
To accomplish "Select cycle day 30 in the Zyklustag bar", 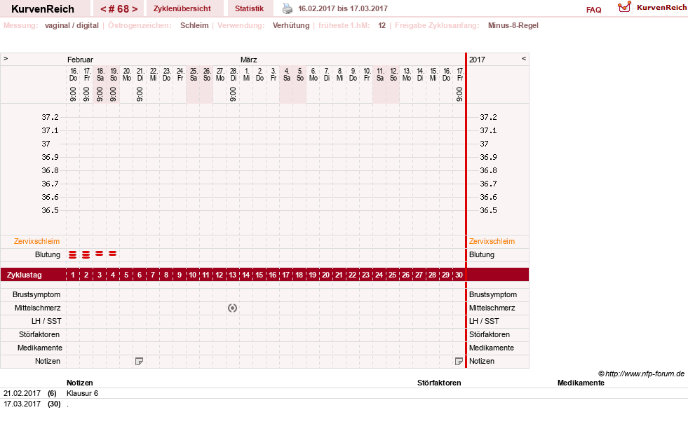I will (x=459, y=275).
